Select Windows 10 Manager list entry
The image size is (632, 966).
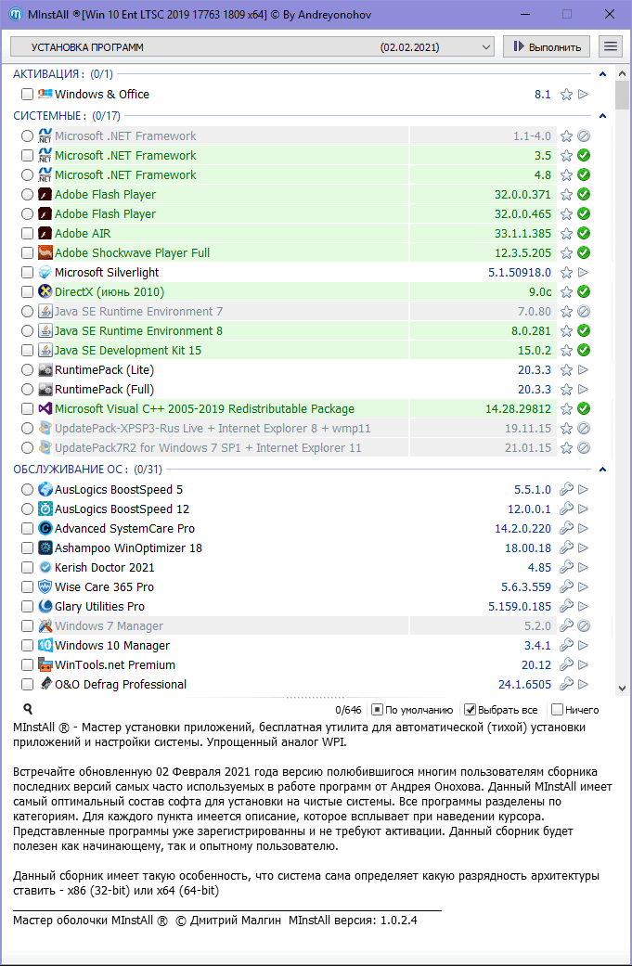point(112,645)
